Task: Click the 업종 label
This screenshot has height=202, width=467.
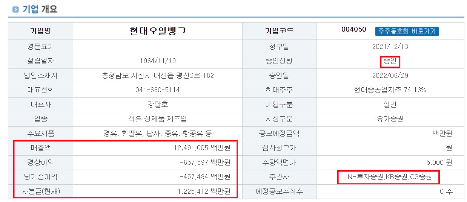Action: pyautogui.click(x=41, y=119)
